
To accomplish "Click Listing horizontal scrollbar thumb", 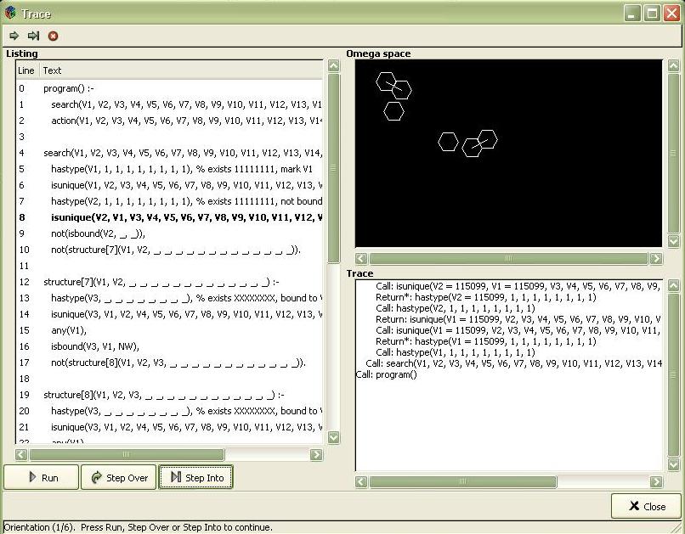I will click(127, 455).
